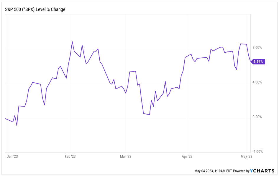Click the -4.00% y-axis label
The image size is (279, 176).
click(257, 152)
